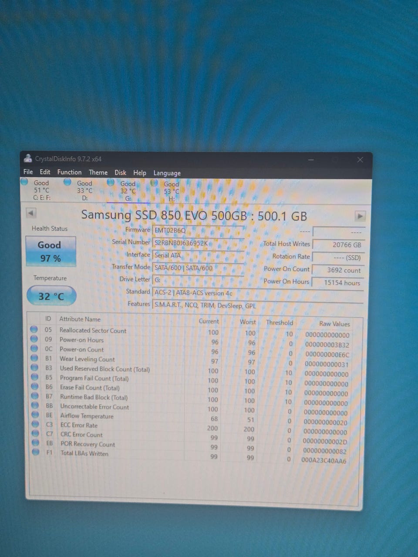418x557 pixels.
Task: Click the next disk arrow button
Action: [x=360, y=216]
